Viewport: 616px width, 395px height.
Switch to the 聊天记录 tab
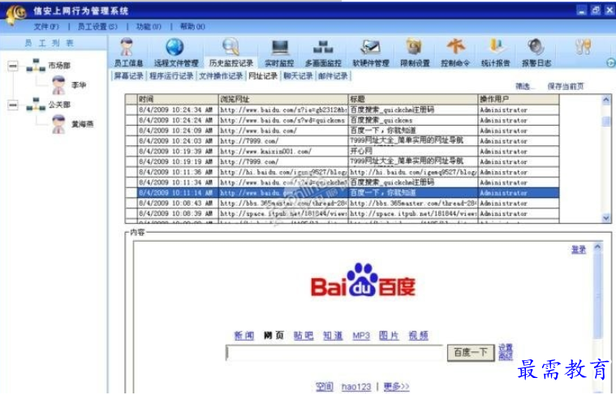pos(298,75)
